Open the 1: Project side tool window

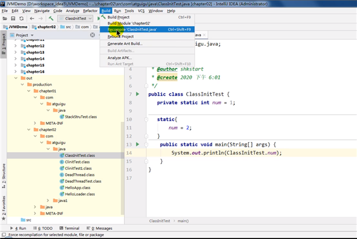[x=3, y=45]
